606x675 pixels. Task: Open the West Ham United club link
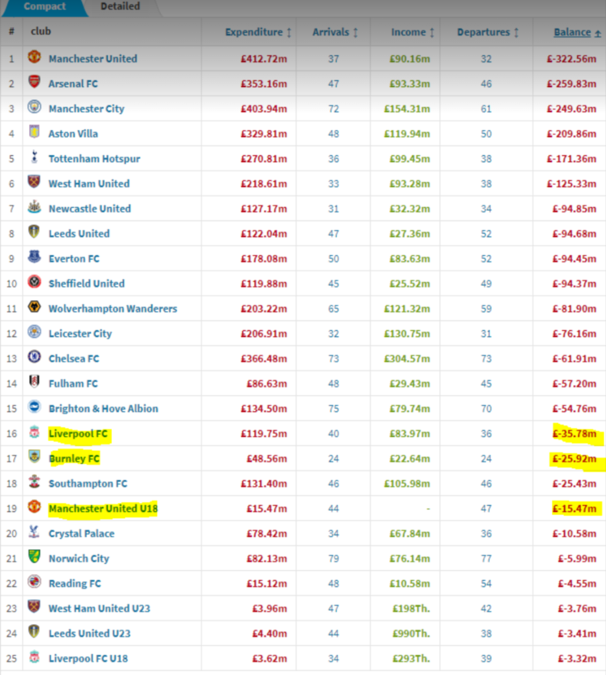tap(89, 183)
